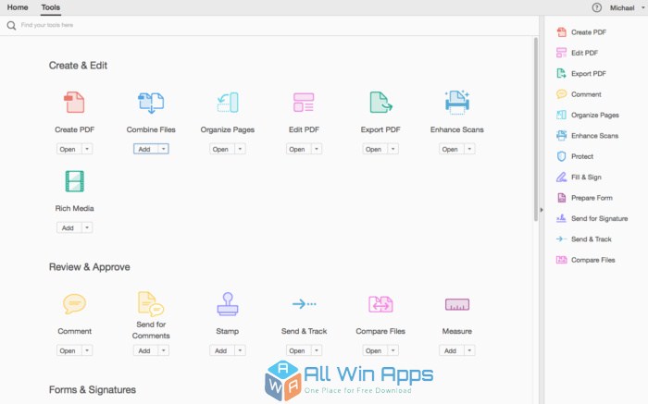Click the search magnifier icon
The width and height of the screenshot is (648, 404).
(x=11, y=26)
